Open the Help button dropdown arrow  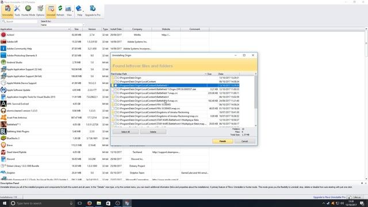tap(83, 11)
